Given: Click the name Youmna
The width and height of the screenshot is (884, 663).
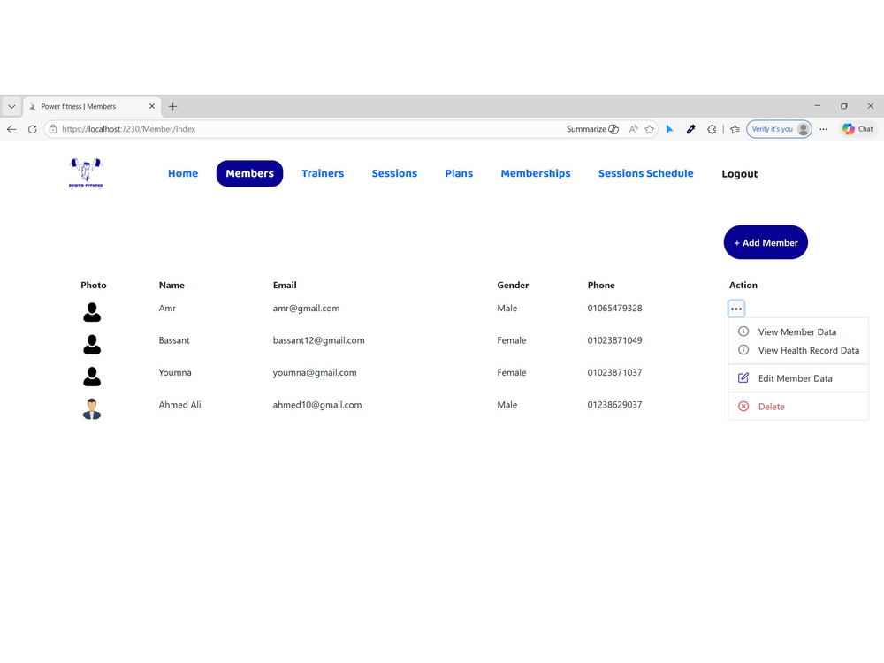Looking at the screenshot, I should pos(175,373).
